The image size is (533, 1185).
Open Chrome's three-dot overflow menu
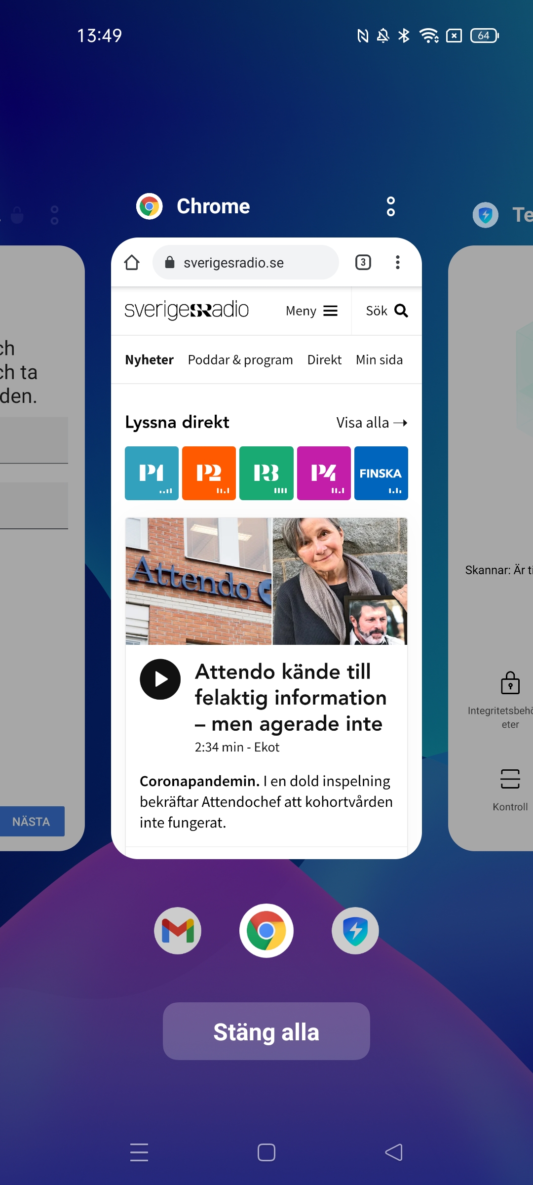397,262
